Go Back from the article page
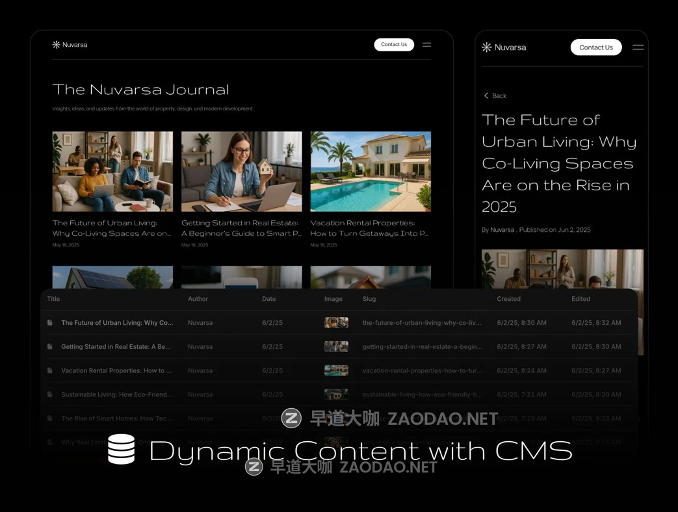 tap(495, 96)
